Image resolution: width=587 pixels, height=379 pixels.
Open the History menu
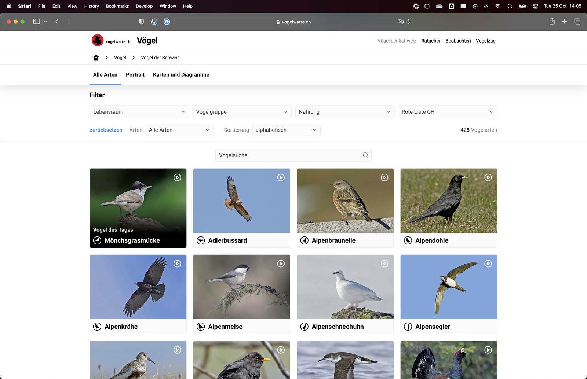pyautogui.click(x=92, y=6)
